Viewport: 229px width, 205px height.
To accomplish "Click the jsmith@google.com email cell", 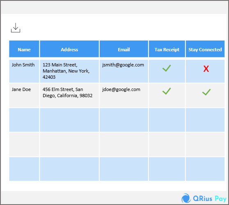I will pos(124,71).
